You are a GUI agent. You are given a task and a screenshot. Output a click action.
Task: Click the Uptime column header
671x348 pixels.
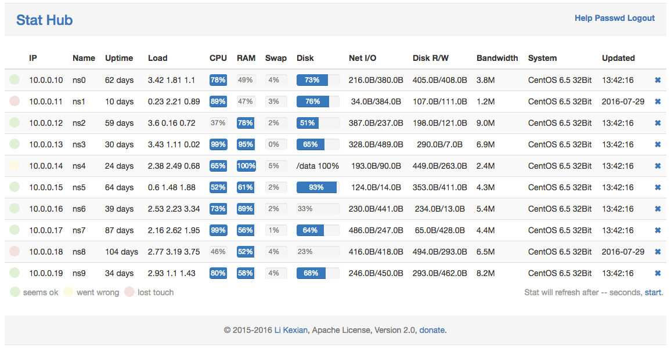coord(119,58)
